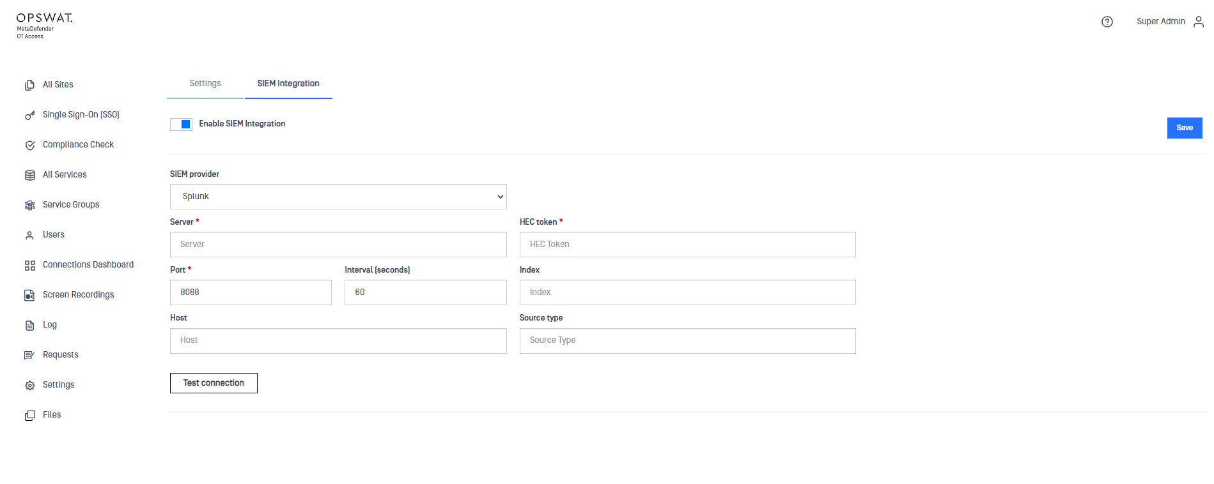Image resolution: width=1214 pixels, height=484 pixels.
Task: Go to Screen Recordings
Action: (x=78, y=294)
